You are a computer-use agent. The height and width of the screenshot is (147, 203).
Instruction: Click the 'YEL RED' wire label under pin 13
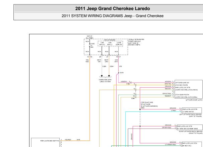87,61
